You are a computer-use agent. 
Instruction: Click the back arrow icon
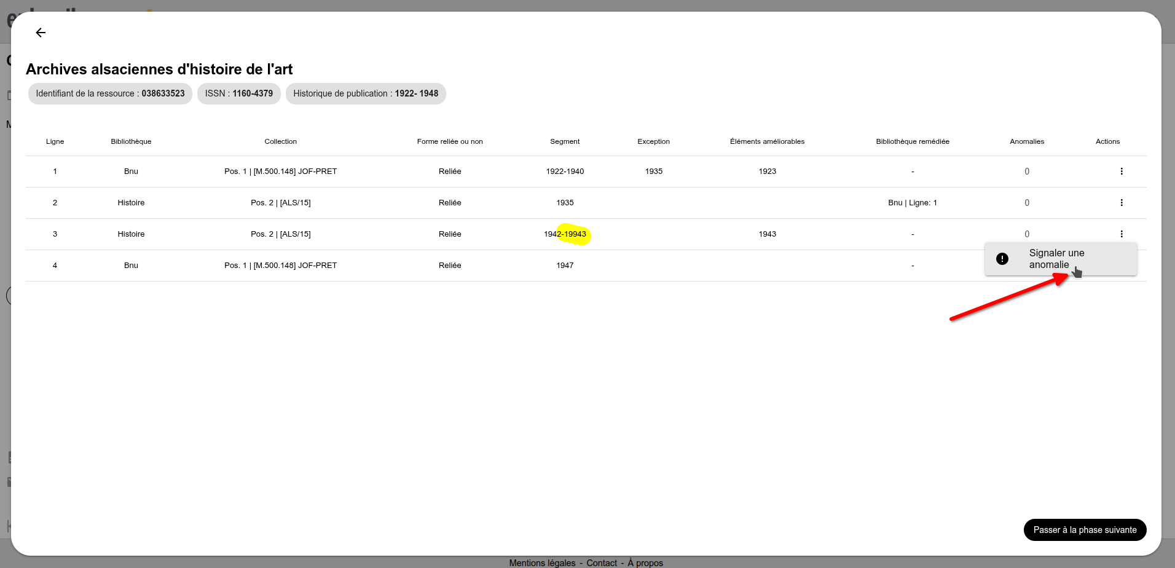pyautogui.click(x=41, y=33)
